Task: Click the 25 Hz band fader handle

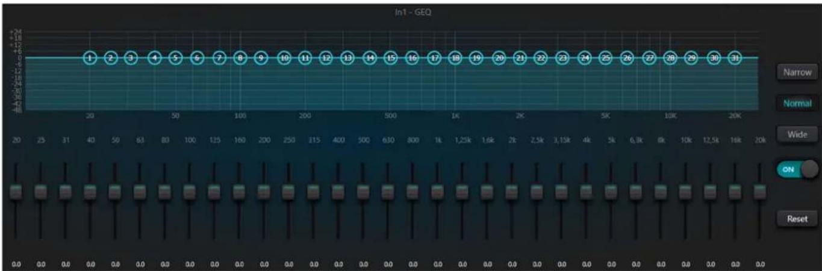Action: tap(41, 192)
